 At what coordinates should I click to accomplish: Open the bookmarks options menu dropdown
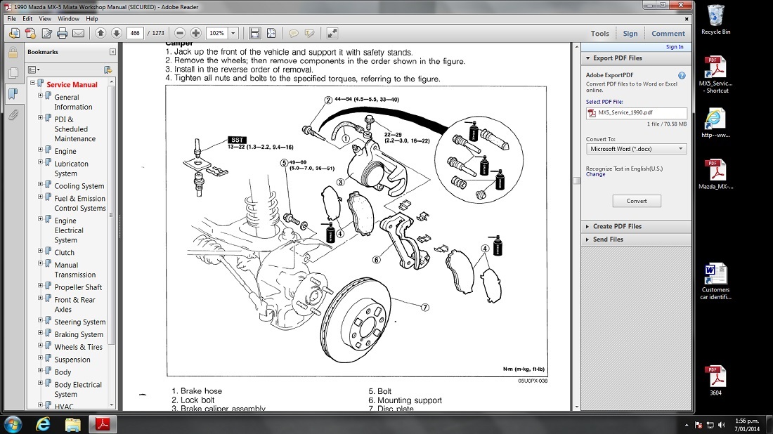point(34,70)
